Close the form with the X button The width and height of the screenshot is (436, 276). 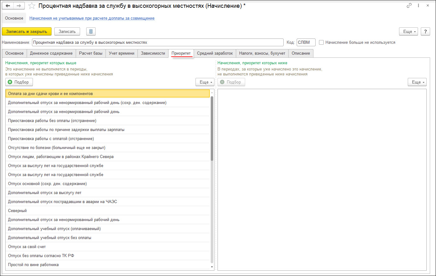tap(428, 6)
